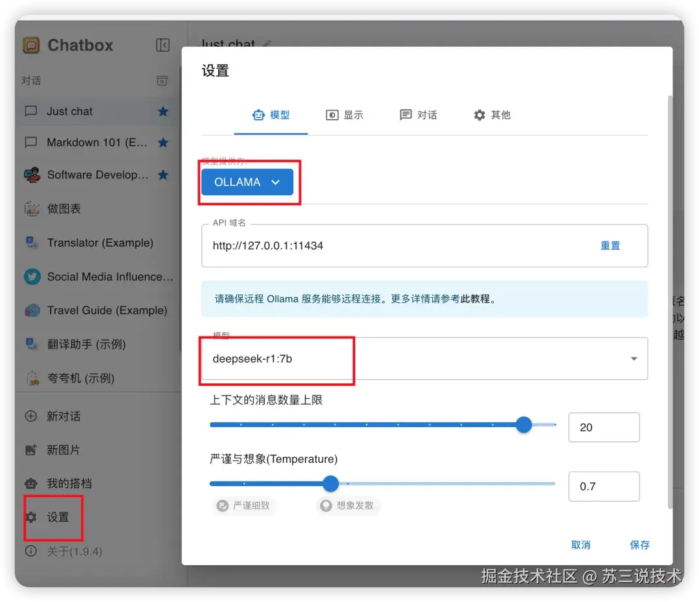Screen dimensions: 699x602
Task: Switch to the 显示 settings tab
Action: [x=344, y=115]
